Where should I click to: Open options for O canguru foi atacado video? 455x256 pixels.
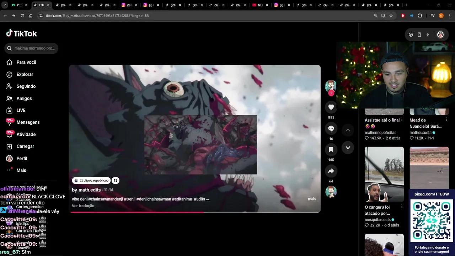click(x=402, y=207)
